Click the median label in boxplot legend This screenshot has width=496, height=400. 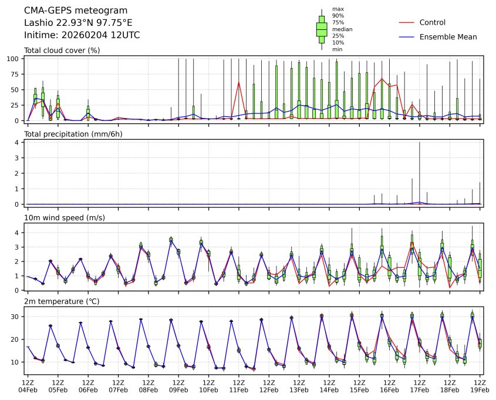pyautogui.click(x=338, y=29)
